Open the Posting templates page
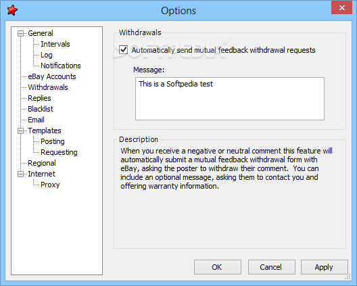357x286 pixels. [53, 141]
